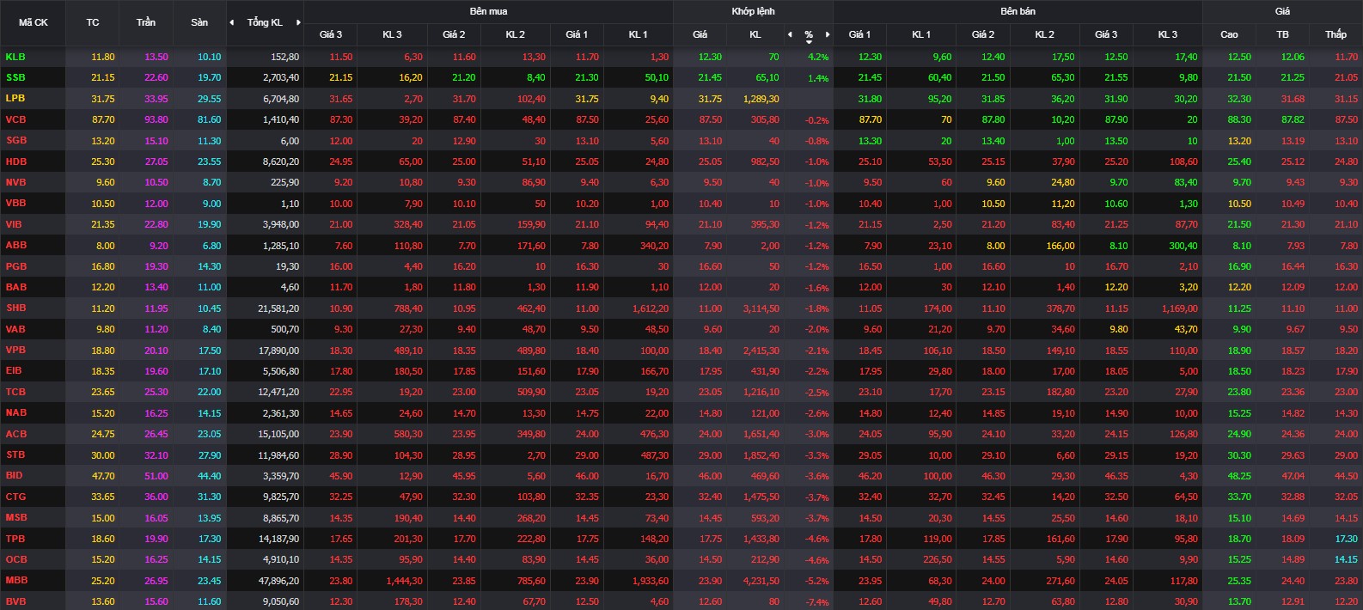Click HDB floor price 23.55
The width and height of the screenshot is (1363, 610).
[x=210, y=162]
